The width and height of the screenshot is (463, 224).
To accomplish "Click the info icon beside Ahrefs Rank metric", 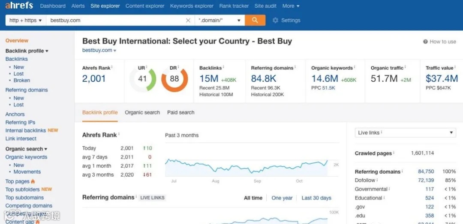I will [112, 67].
